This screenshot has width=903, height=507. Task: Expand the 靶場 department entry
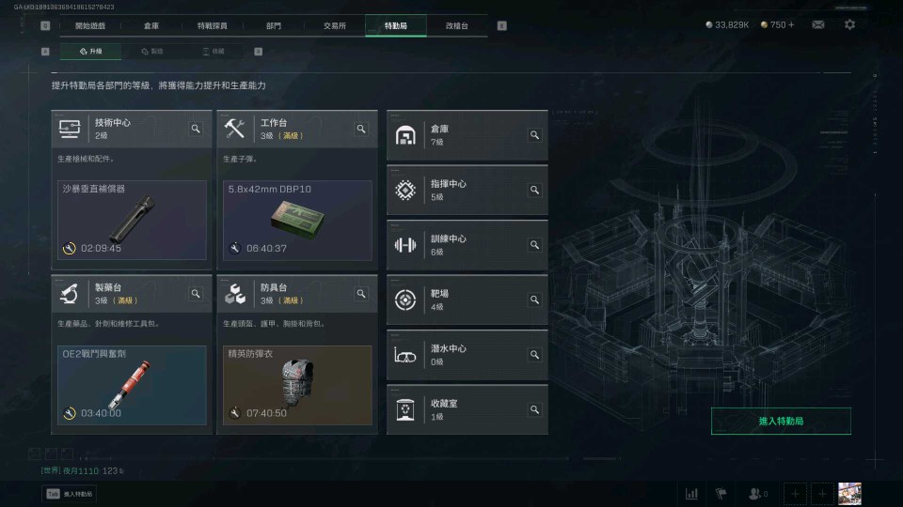[467, 300]
